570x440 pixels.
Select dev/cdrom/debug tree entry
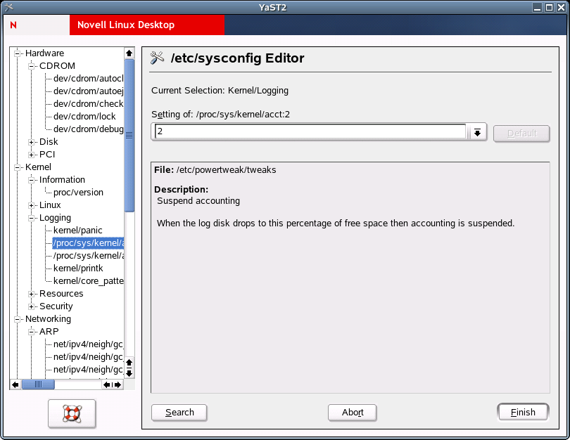point(89,129)
